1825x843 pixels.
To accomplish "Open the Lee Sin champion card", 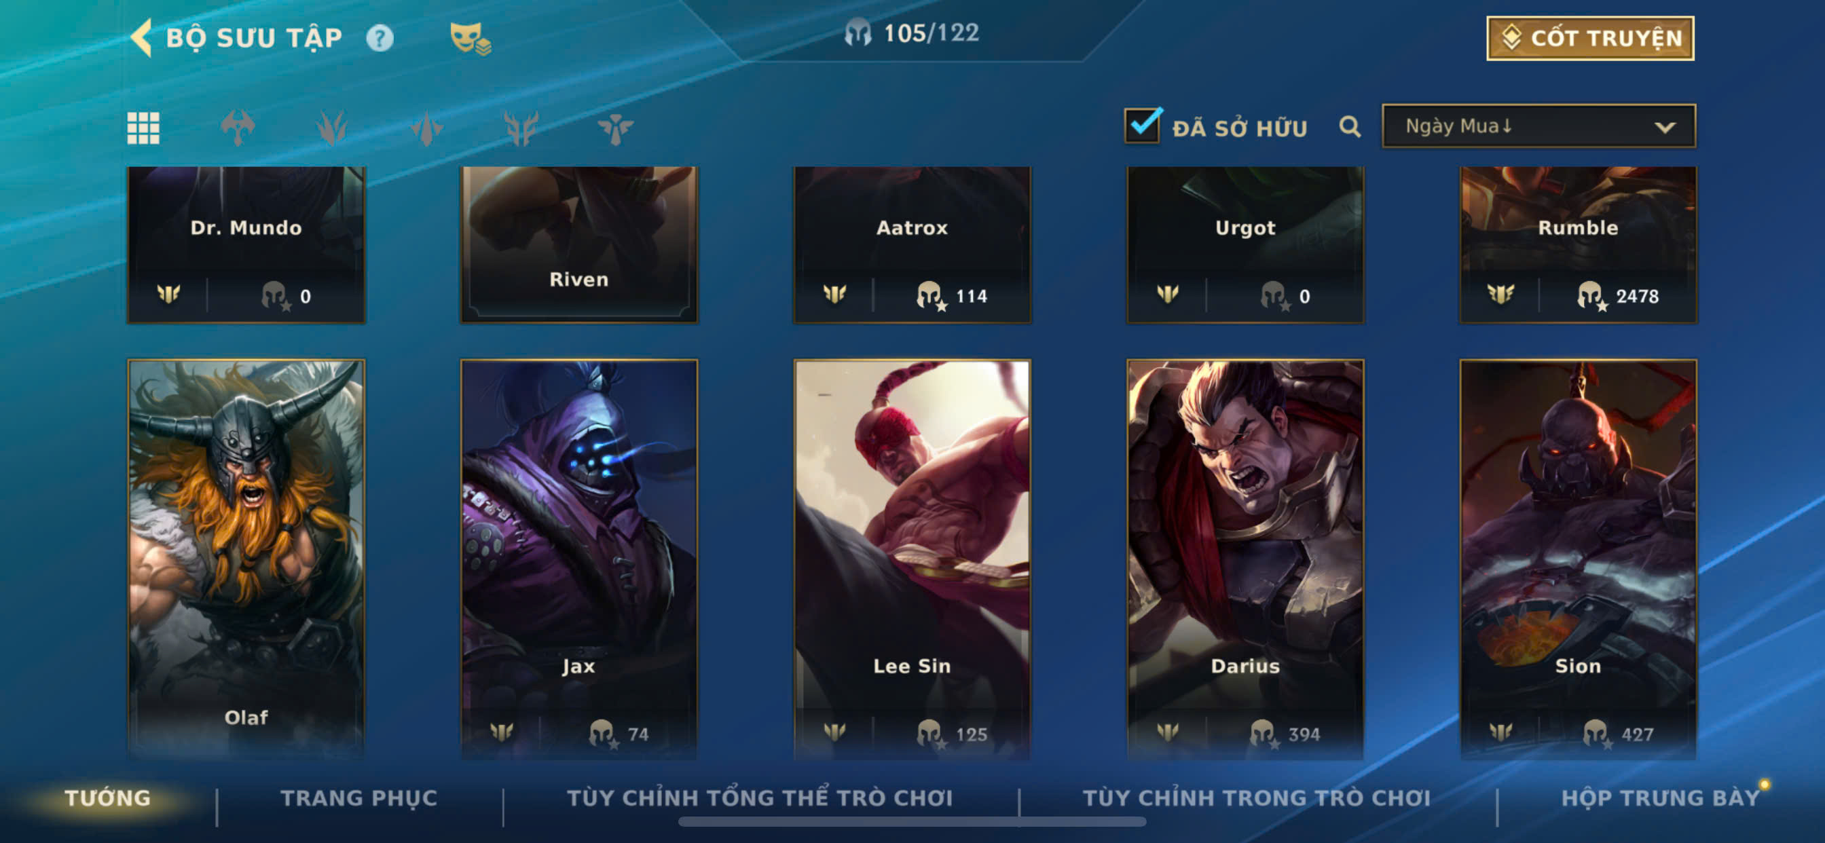I will point(912,560).
